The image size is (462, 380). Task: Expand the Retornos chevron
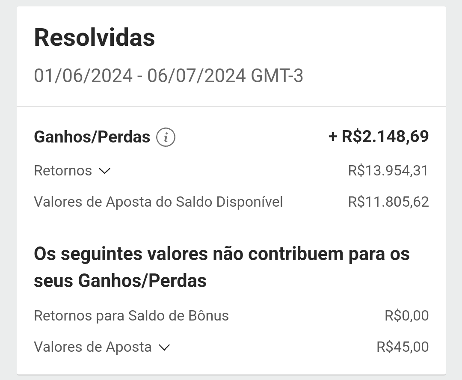pyautogui.click(x=105, y=171)
